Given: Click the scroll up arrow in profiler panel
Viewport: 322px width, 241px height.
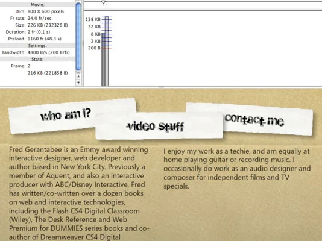Looking at the screenshot, I should pos(78,77).
